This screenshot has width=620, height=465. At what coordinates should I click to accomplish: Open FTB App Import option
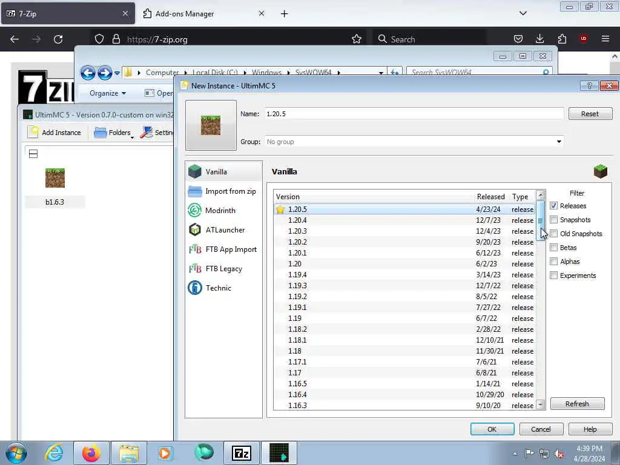tap(223, 249)
